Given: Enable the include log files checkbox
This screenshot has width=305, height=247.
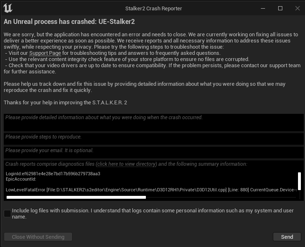Looking at the screenshot, I should tap(7, 213).
